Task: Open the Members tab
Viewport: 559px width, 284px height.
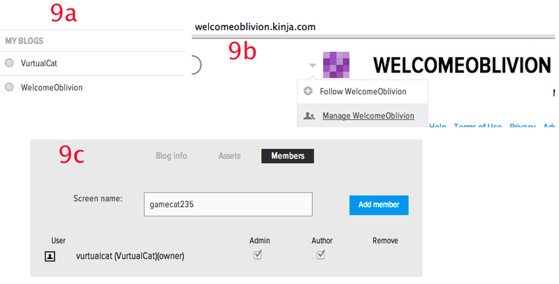Action: coord(288,156)
